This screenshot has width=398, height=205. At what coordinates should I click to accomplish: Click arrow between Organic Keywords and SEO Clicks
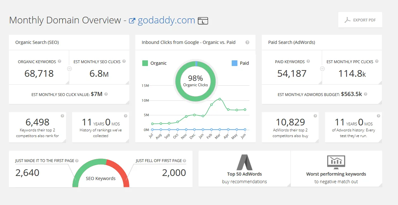coord(69,69)
